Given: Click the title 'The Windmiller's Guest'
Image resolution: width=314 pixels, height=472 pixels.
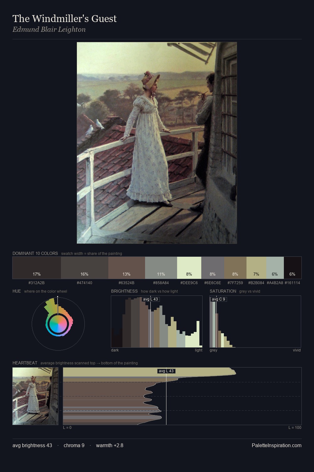Looking at the screenshot, I should (65, 19).
